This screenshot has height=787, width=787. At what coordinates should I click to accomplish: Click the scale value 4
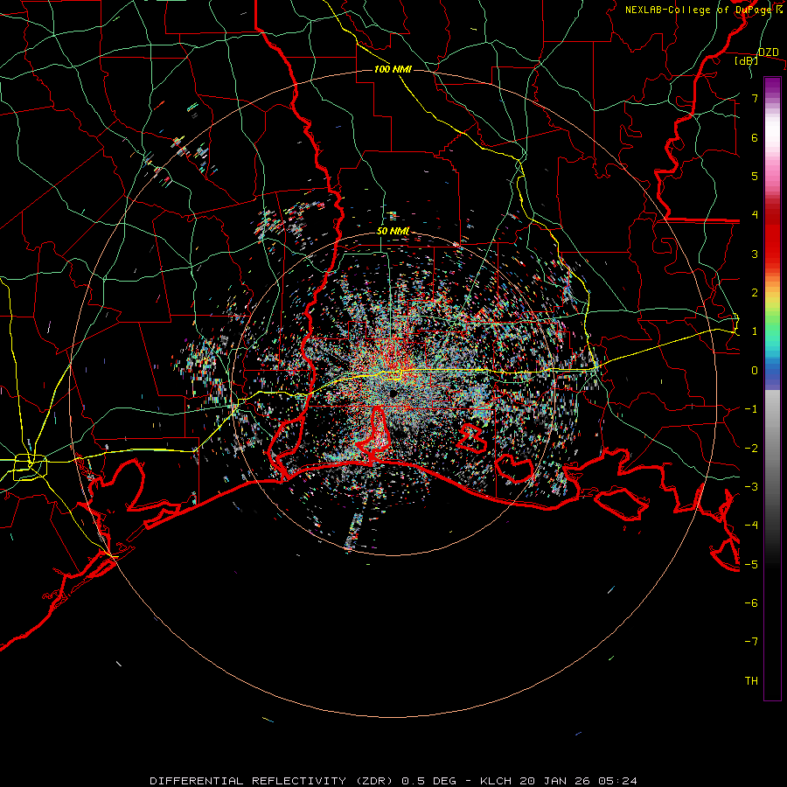(755, 215)
